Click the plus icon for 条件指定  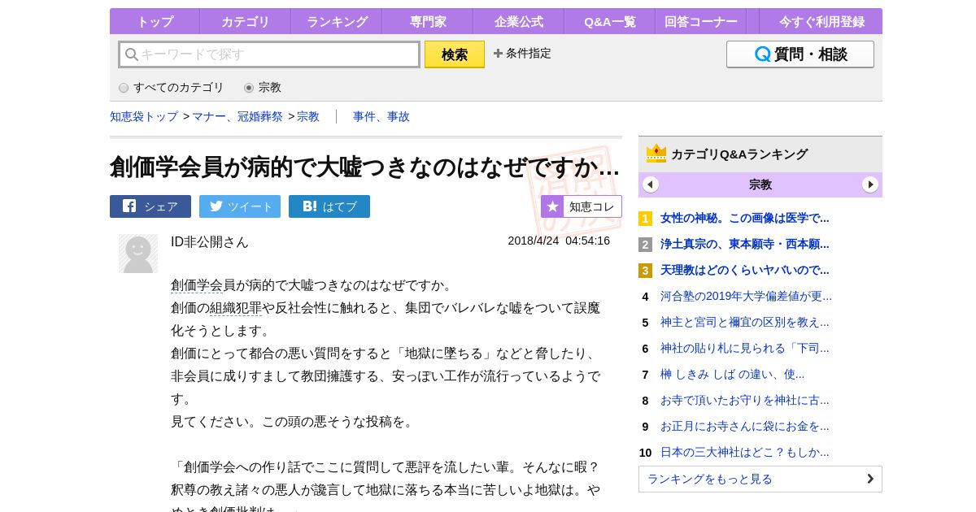[498, 54]
